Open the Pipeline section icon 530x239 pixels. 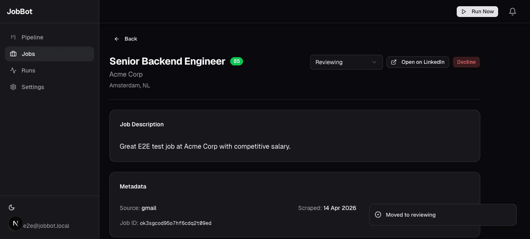13,37
